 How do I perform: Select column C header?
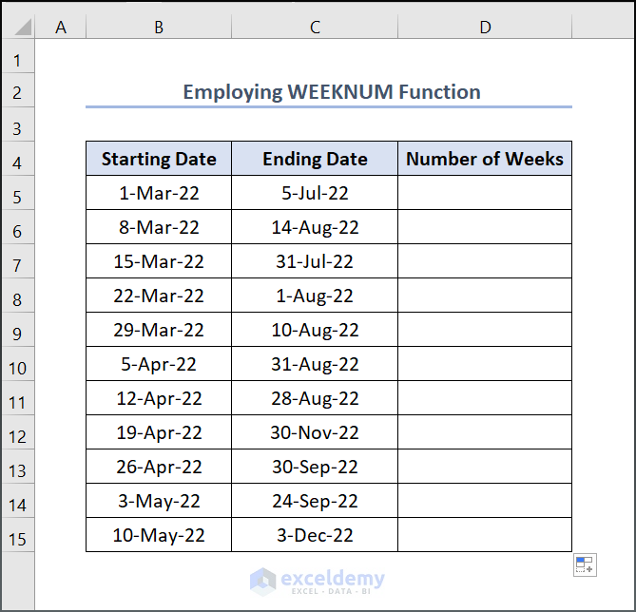pos(315,28)
